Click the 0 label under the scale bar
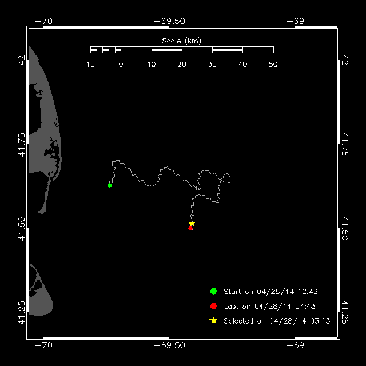Screen dimensions: 366x366 [x=121, y=64]
